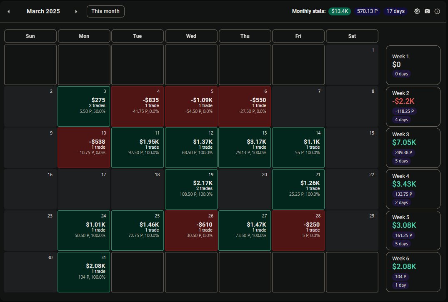Open March 6 day with -$550
The width and height of the screenshot is (448, 302).
point(245,106)
